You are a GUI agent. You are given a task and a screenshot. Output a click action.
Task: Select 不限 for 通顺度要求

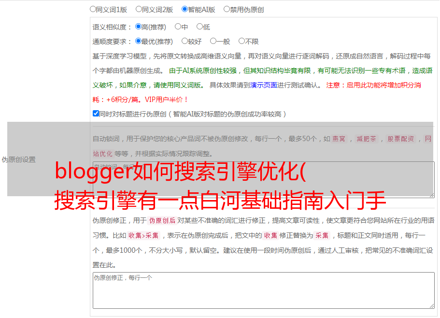click(x=241, y=41)
